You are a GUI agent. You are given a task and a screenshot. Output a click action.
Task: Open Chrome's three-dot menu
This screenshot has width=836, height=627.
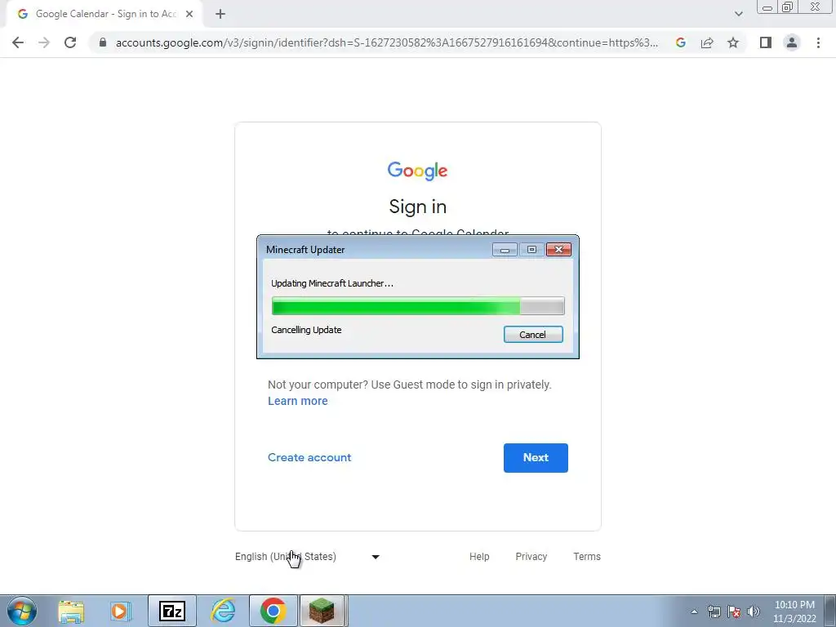click(818, 42)
